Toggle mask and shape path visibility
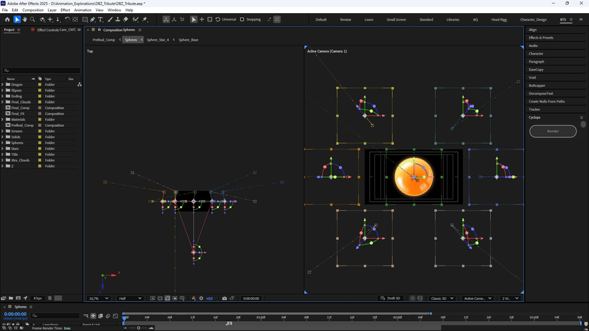The width and height of the screenshot is (589, 331). point(168,299)
